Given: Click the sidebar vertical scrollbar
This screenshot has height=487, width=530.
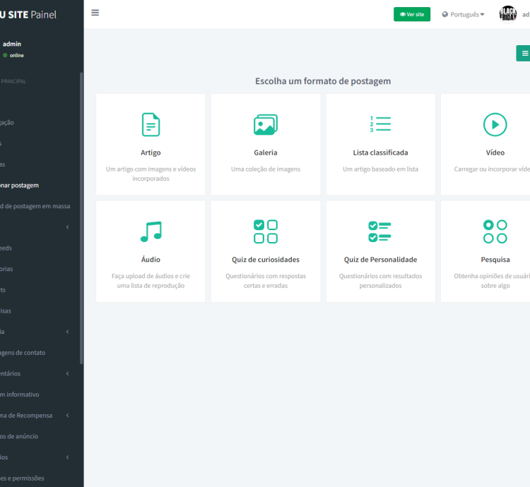Looking at the screenshot, I should click(x=81, y=212).
